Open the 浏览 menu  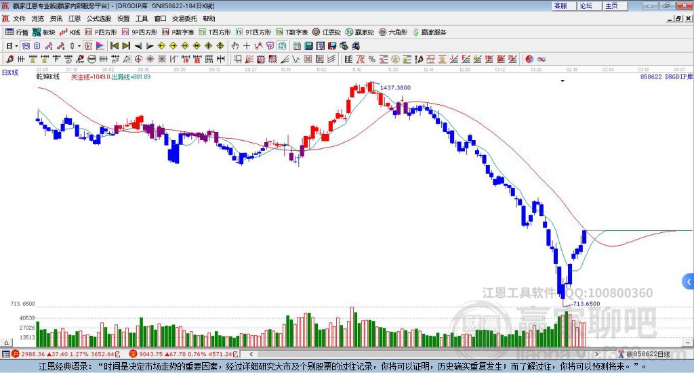(38, 18)
